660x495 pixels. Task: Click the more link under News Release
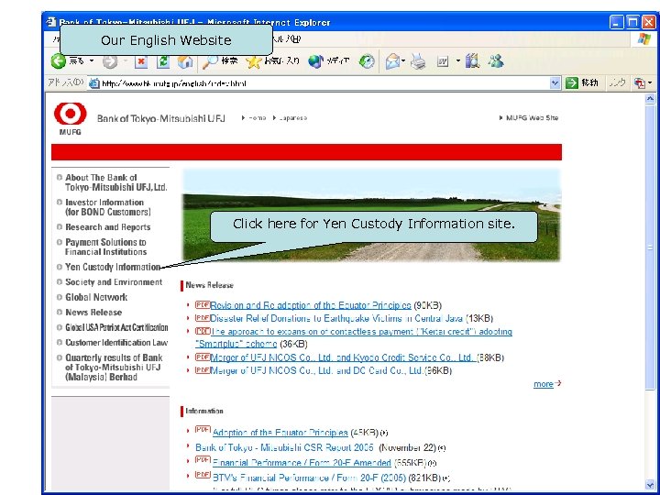[x=544, y=384]
